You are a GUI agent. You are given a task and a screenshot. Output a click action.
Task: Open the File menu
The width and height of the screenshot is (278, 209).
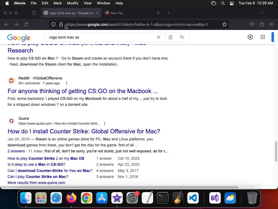pos(33,3)
